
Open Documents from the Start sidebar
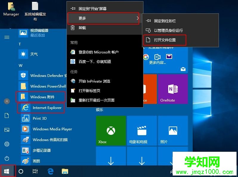click(7, 116)
